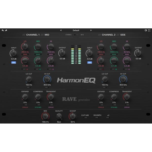The image size is (152, 152).
Task: Click Channel 1 MID frequency knob at 1500.0 Hz
Action: [x=38, y=47]
